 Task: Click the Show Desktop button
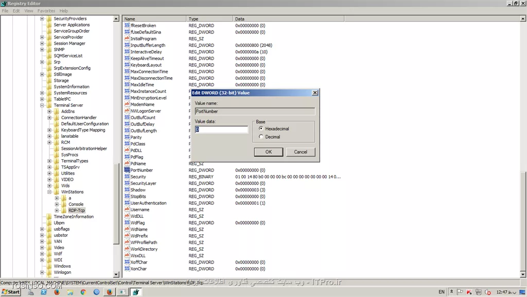(523, 292)
